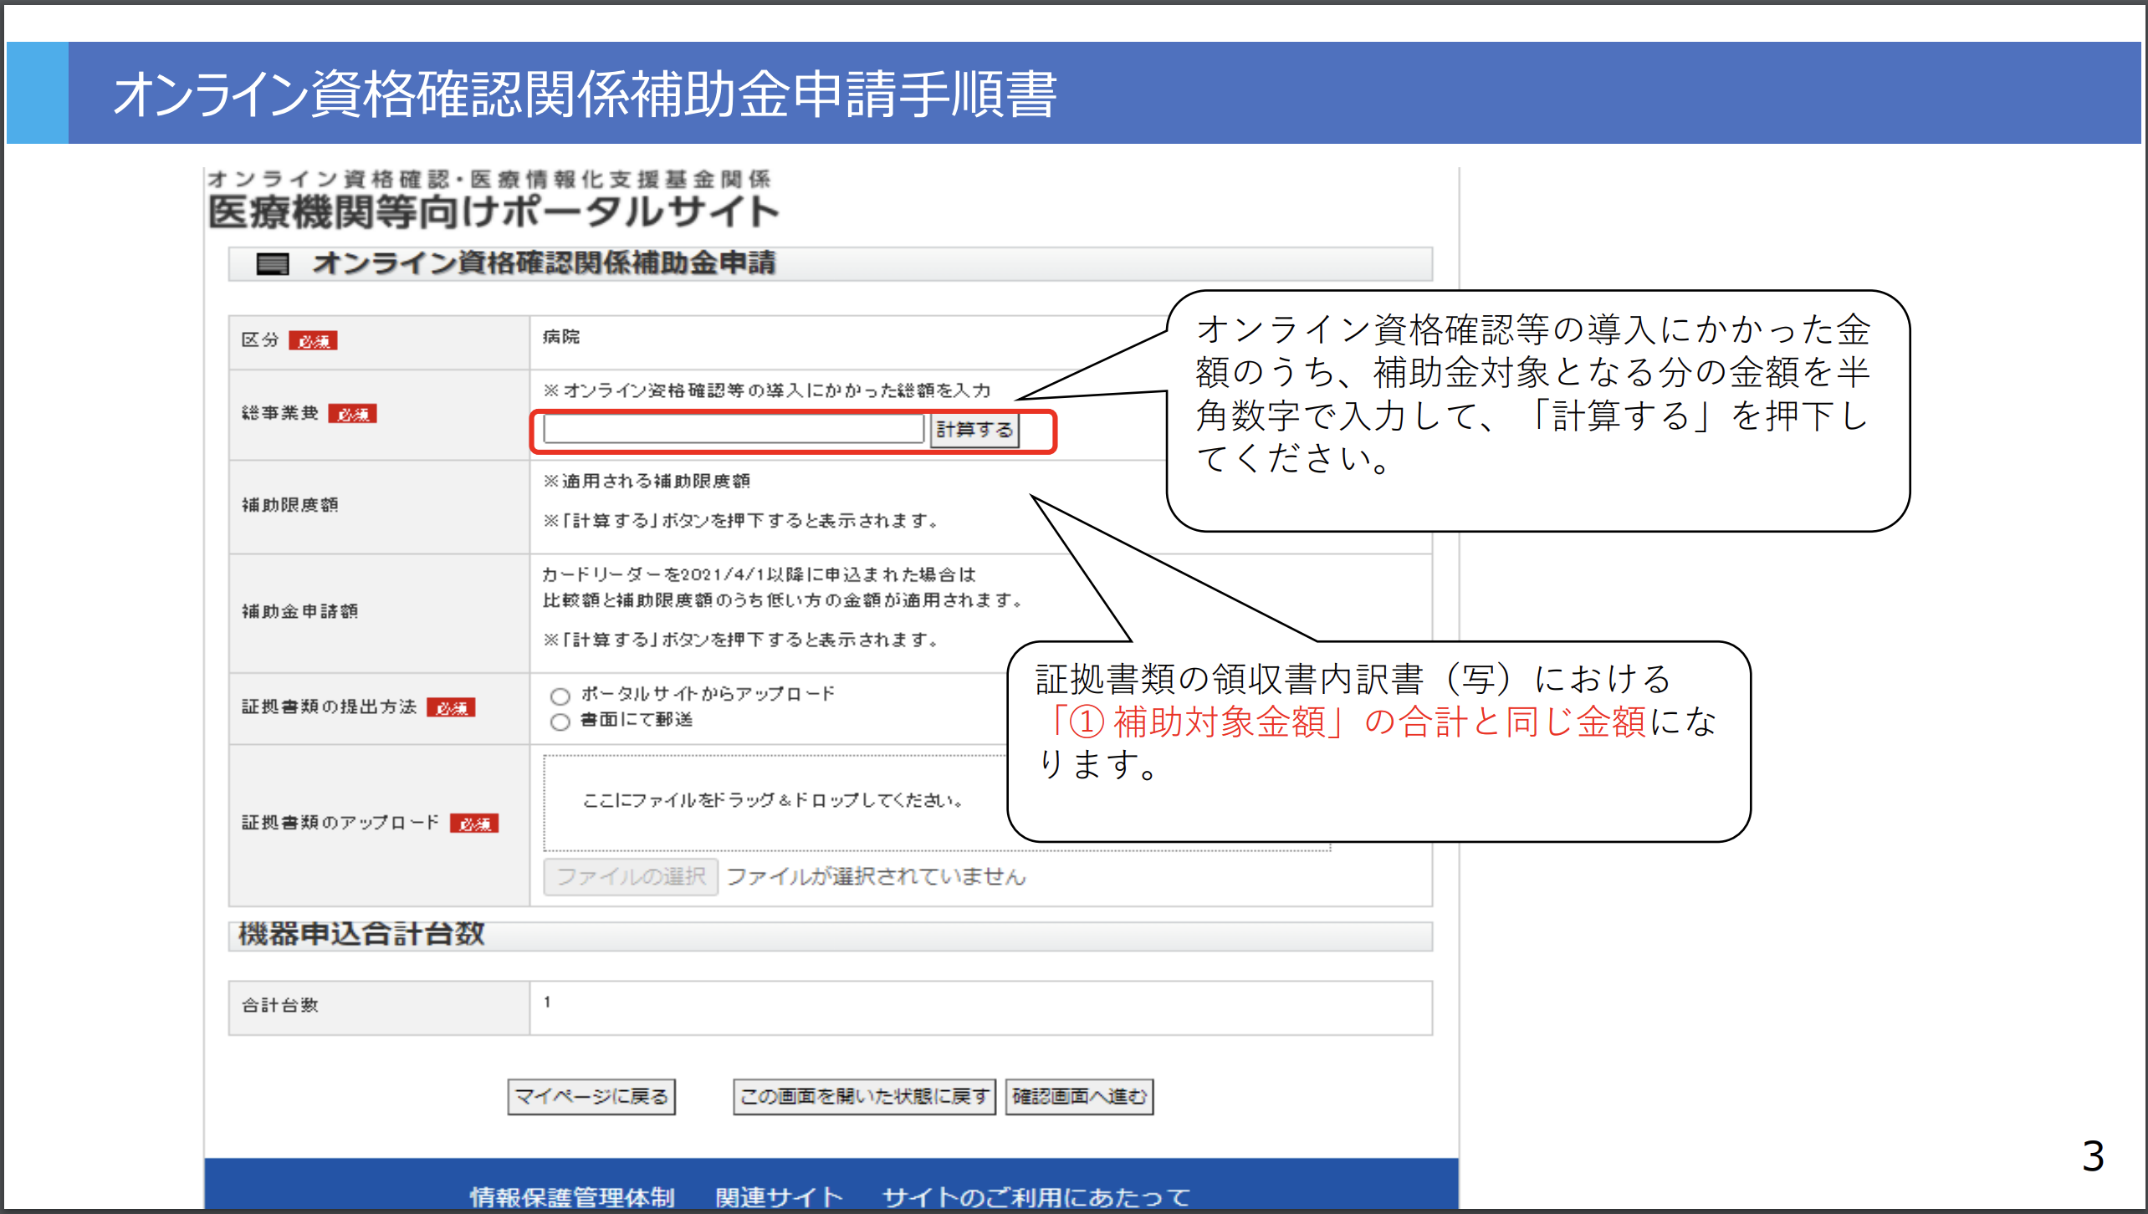
Task: Click the ファイルの選択 button
Action: point(631,876)
